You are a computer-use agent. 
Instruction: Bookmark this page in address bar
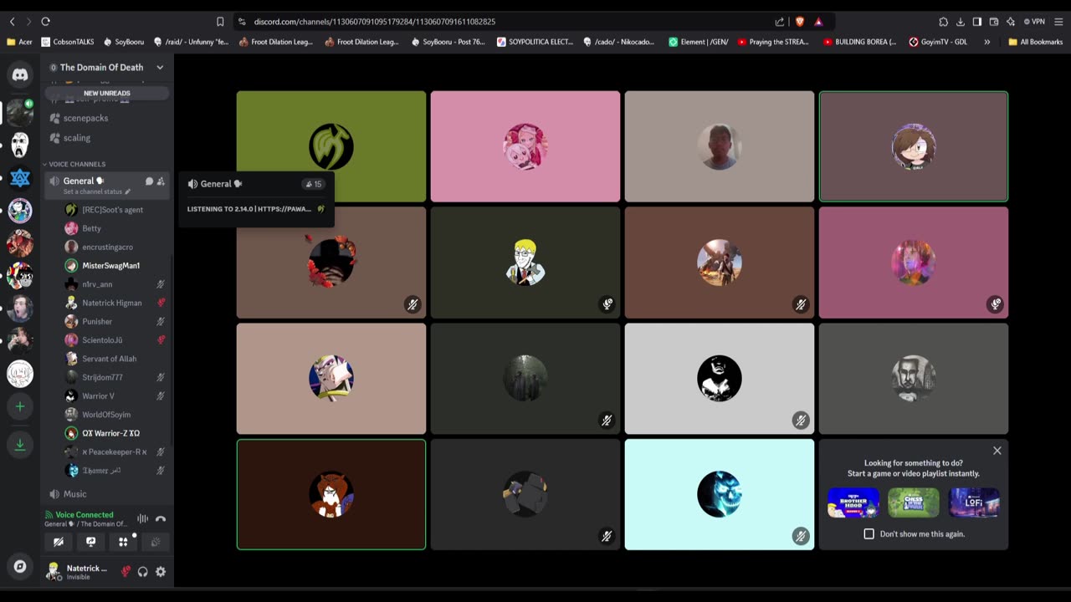[220, 22]
